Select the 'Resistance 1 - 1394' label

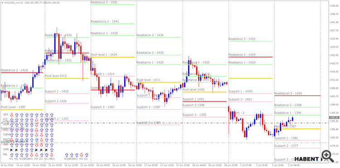tap(288, 113)
